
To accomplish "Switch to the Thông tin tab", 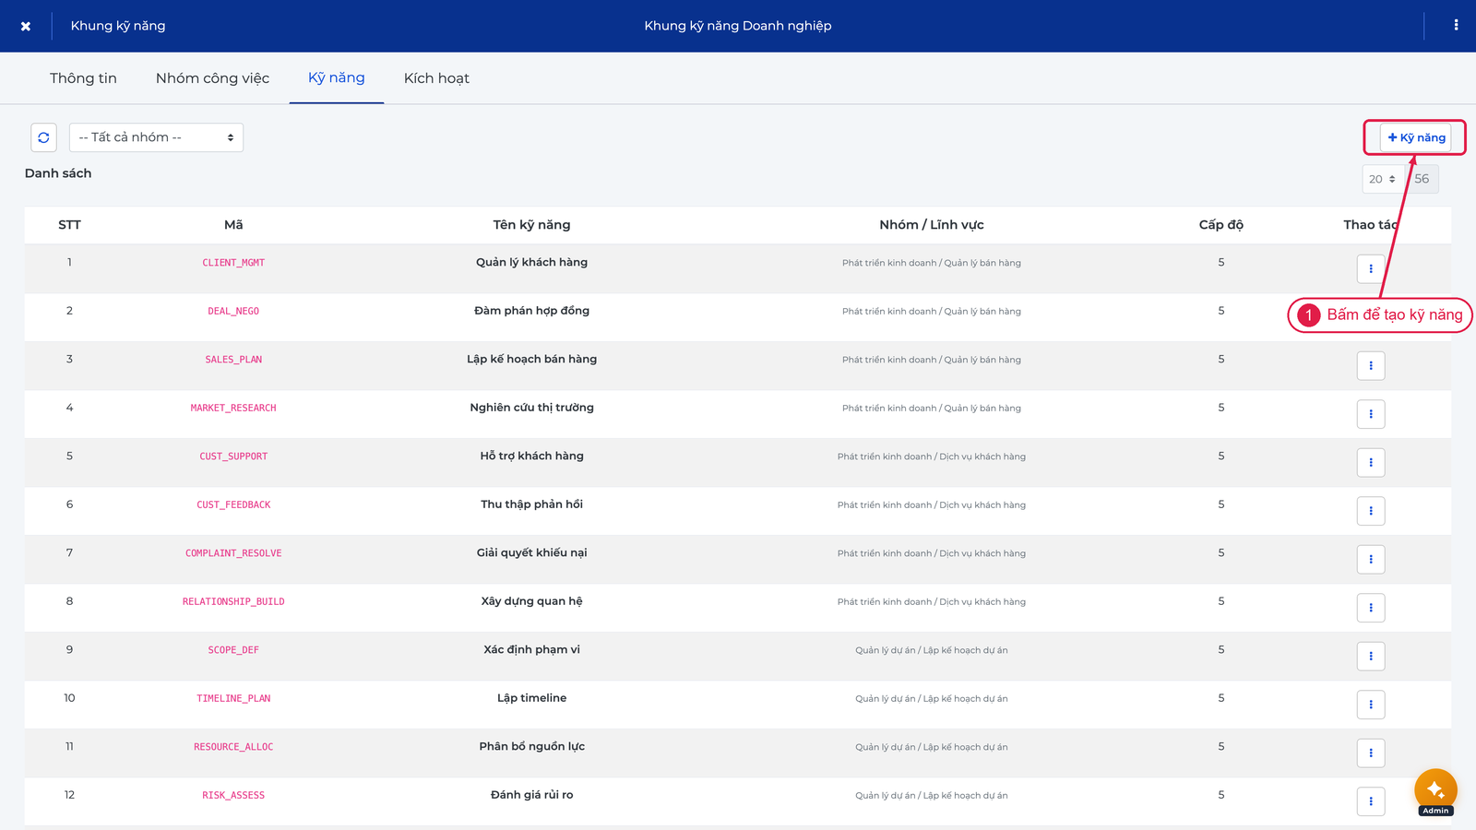I will [83, 78].
